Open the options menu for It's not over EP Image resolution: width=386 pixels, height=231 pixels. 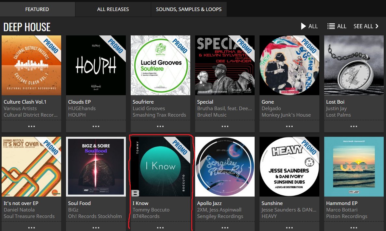[31, 227]
